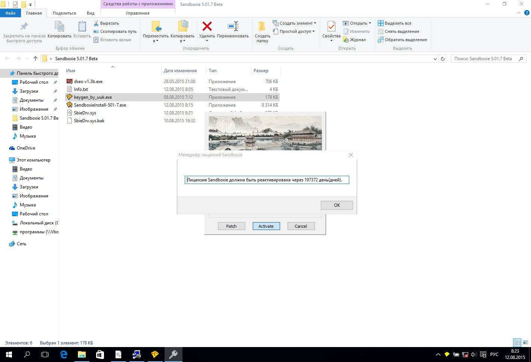The width and height of the screenshot is (531, 362).
Task: Click the Cancel button in keygen
Action: pyautogui.click(x=301, y=226)
